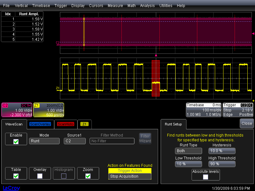Open the Mode dropdown showing Runt
The height and width of the screenshot is (191, 255).
[x=44, y=141]
